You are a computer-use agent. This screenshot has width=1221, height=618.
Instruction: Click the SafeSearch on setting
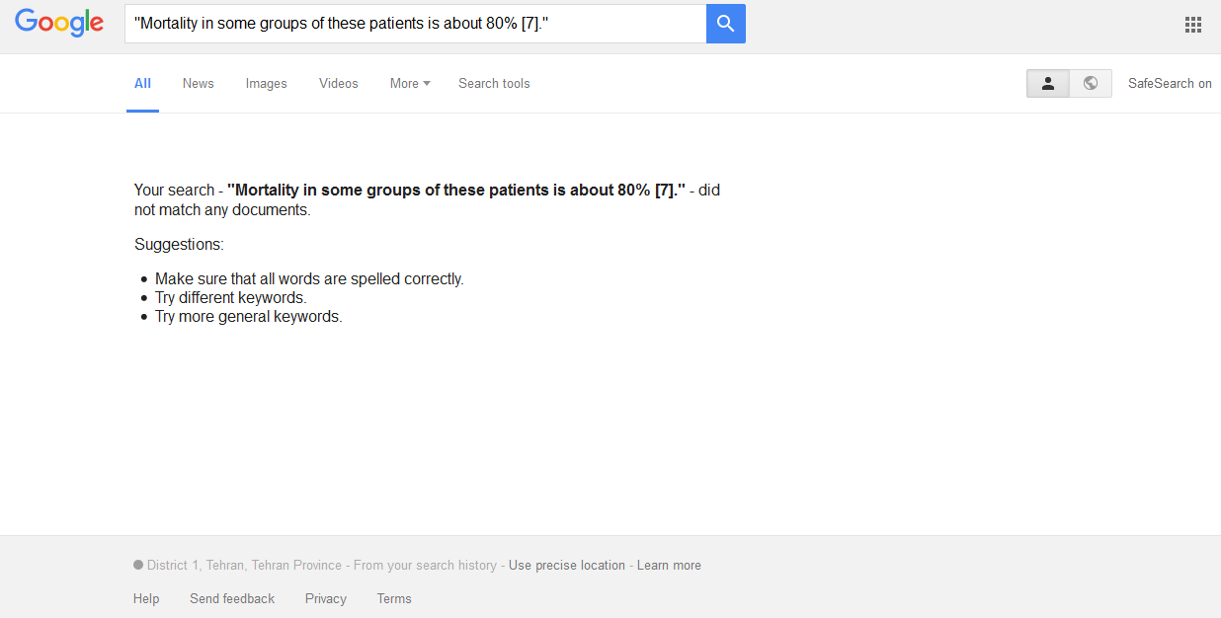1170,84
